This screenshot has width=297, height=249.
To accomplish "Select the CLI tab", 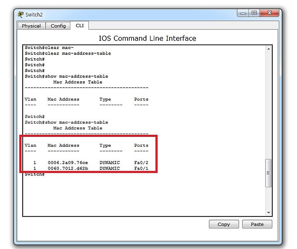I will click(x=80, y=26).
